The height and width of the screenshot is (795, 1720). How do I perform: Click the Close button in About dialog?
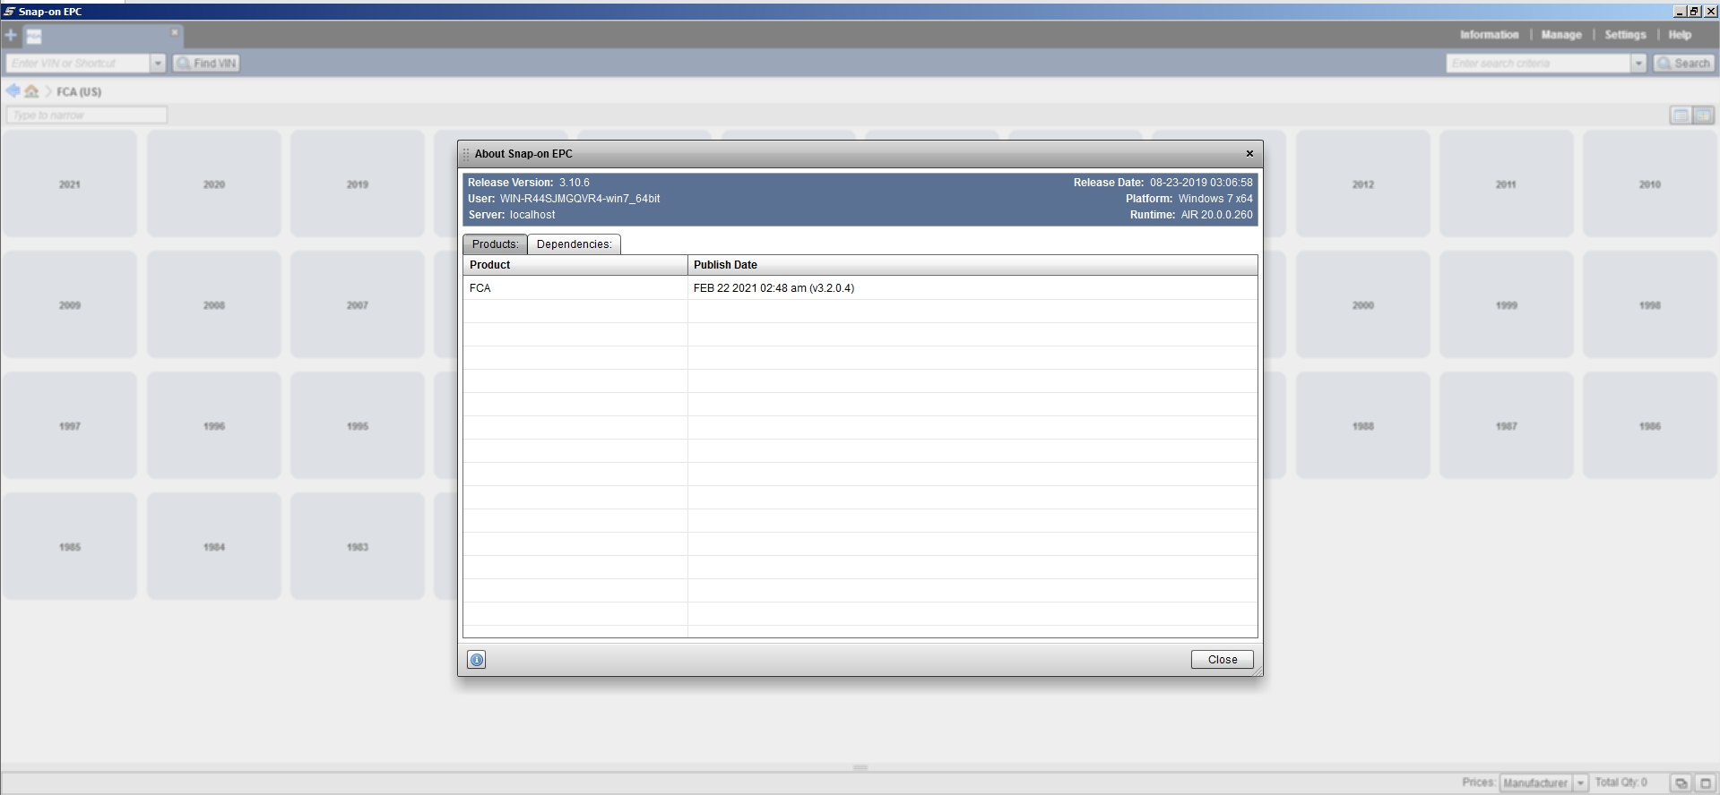click(1223, 660)
